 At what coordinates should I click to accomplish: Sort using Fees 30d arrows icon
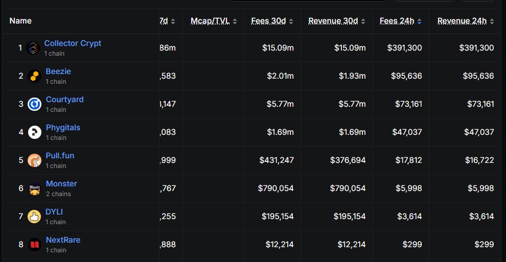tap(291, 21)
